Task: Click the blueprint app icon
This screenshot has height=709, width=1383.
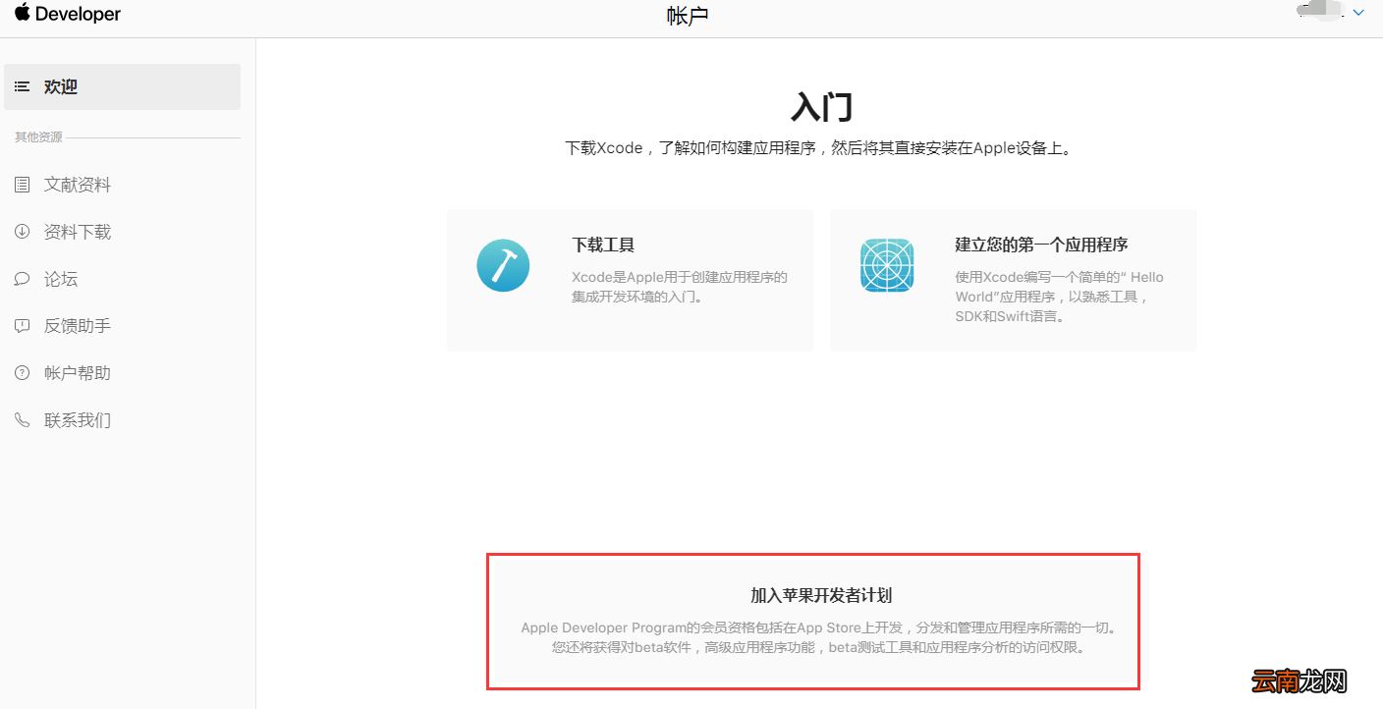Action: pyautogui.click(x=887, y=265)
